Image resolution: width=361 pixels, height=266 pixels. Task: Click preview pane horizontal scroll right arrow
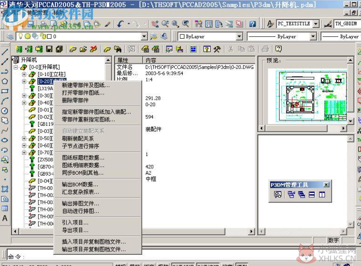point(343,128)
